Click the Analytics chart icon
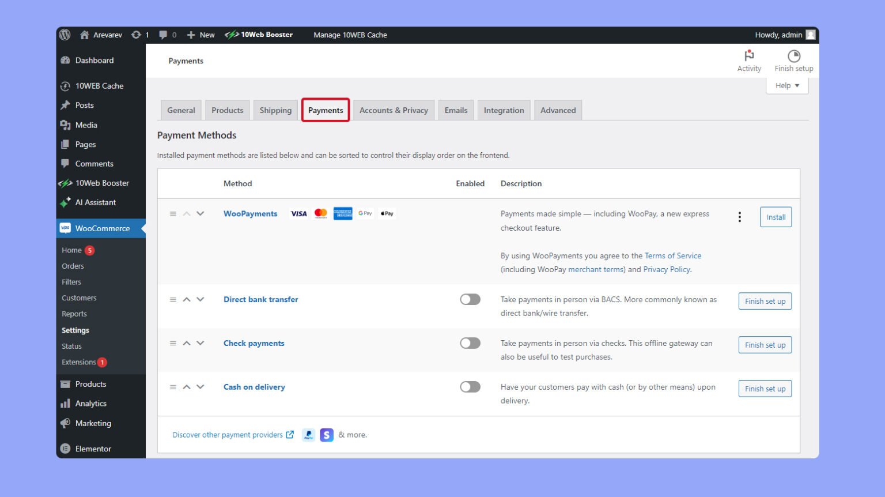 [x=66, y=404]
